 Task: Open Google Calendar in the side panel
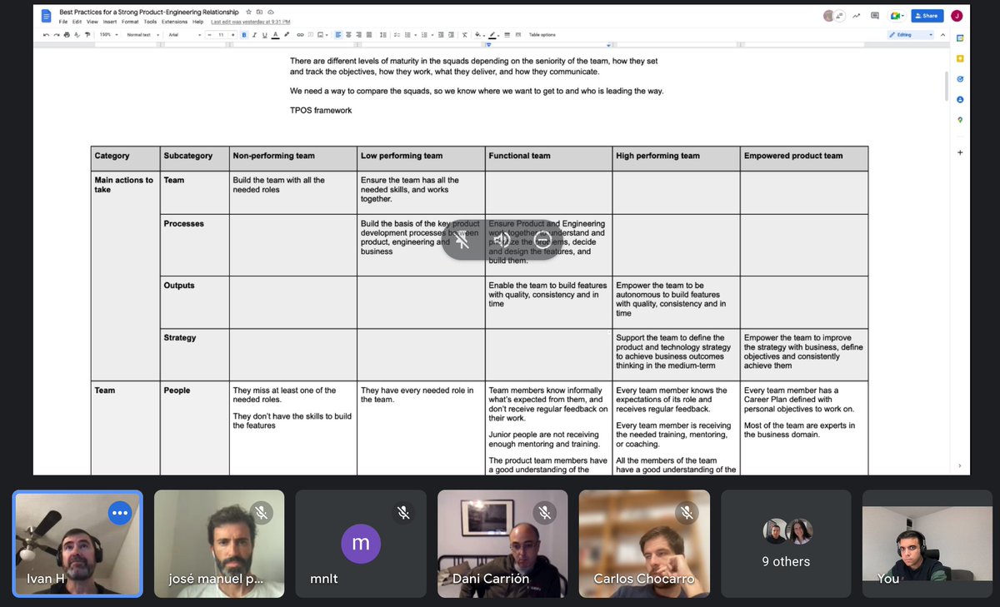(960, 38)
